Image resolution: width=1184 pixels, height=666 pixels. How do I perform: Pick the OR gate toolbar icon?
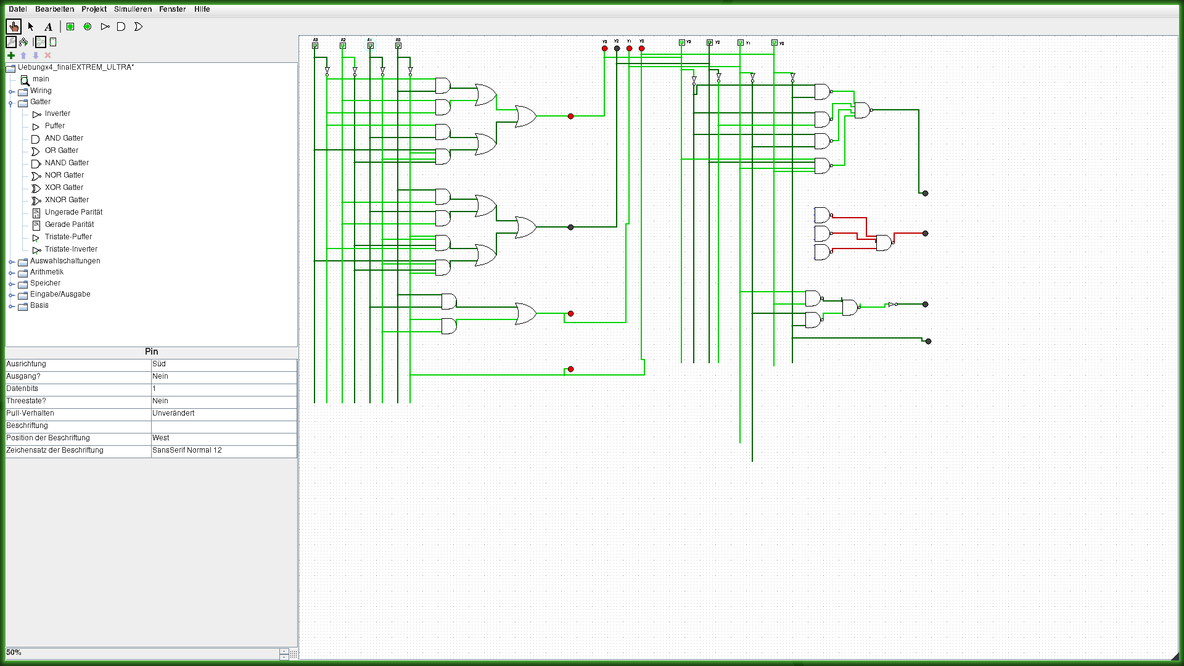click(138, 27)
